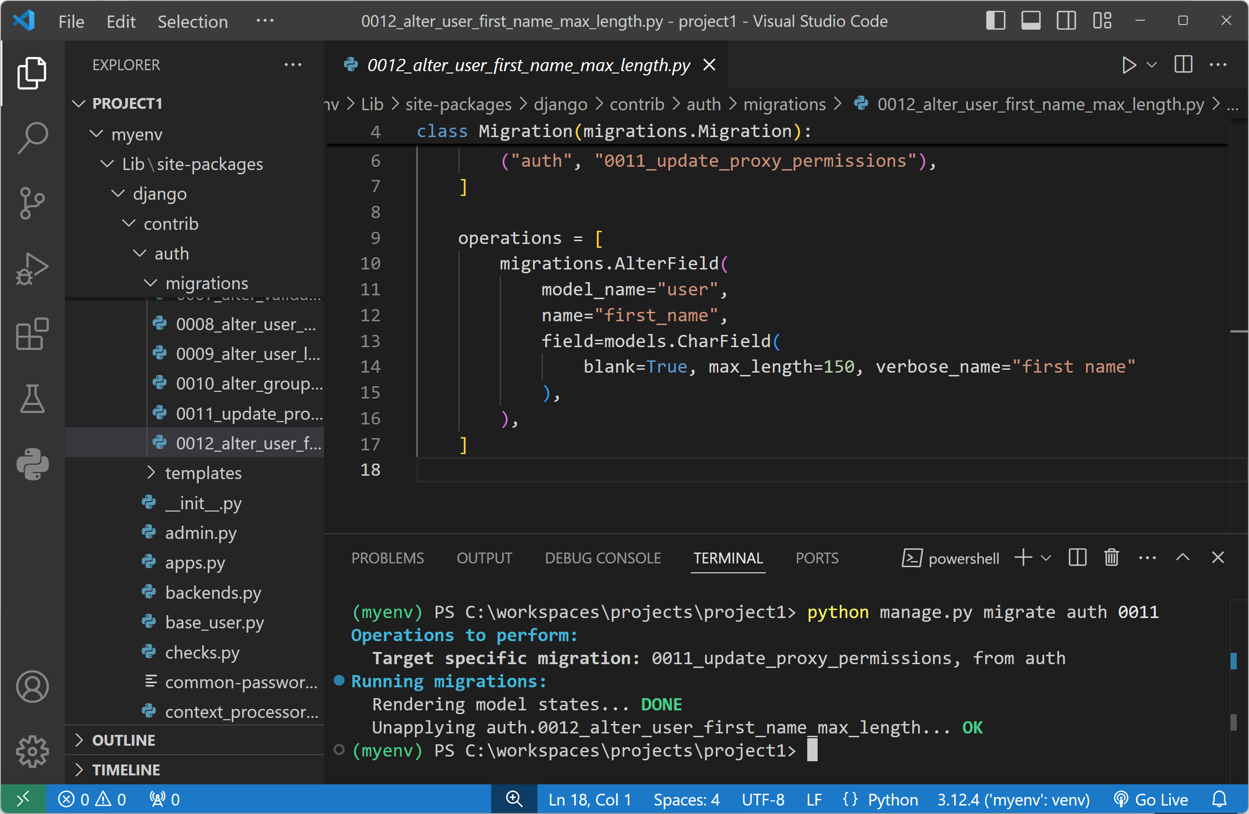Open the new terminal launch profile dropdown
Image resolution: width=1249 pixels, height=814 pixels.
1046,557
